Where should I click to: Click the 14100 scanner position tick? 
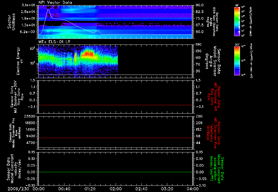point(30,129)
